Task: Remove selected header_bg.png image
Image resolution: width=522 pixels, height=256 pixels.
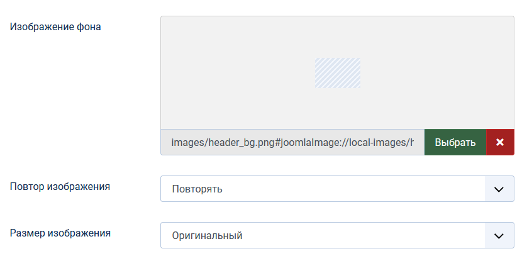Action: tap(501, 142)
